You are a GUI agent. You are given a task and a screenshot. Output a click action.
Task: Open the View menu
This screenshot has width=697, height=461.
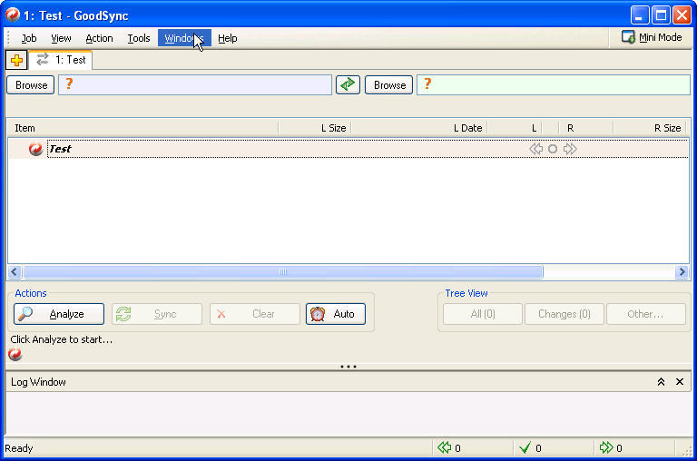coord(61,38)
